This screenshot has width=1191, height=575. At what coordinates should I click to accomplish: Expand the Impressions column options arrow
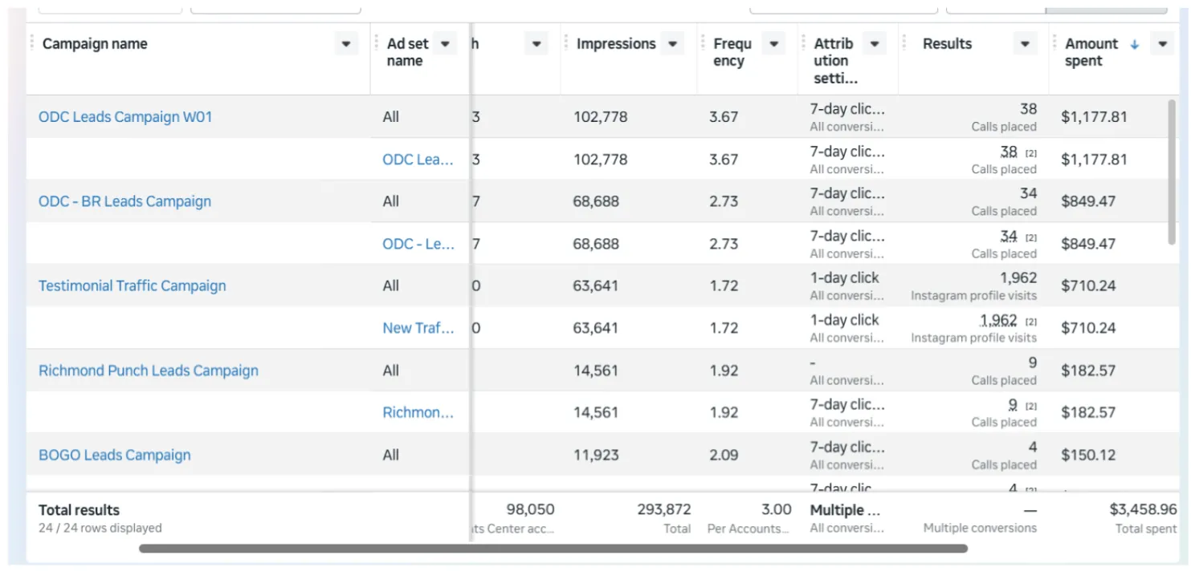click(x=673, y=44)
